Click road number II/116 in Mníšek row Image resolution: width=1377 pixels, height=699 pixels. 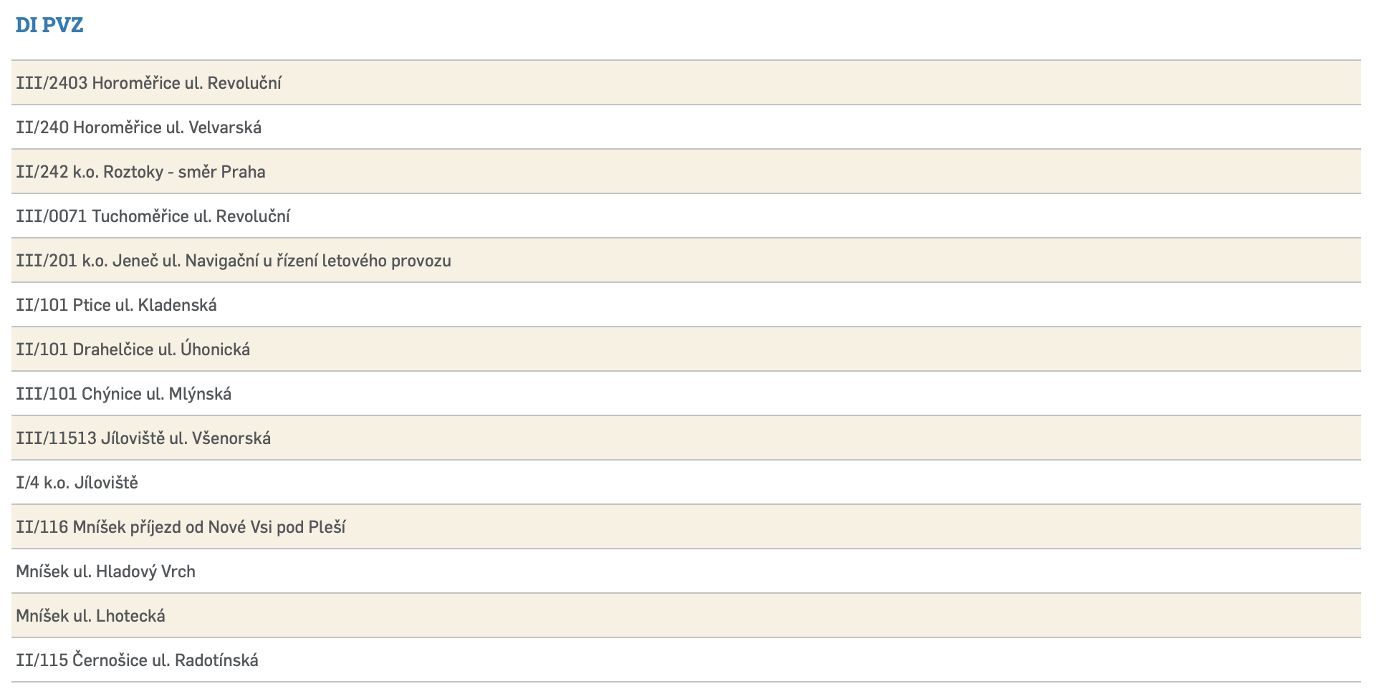[x=42, y=527]
